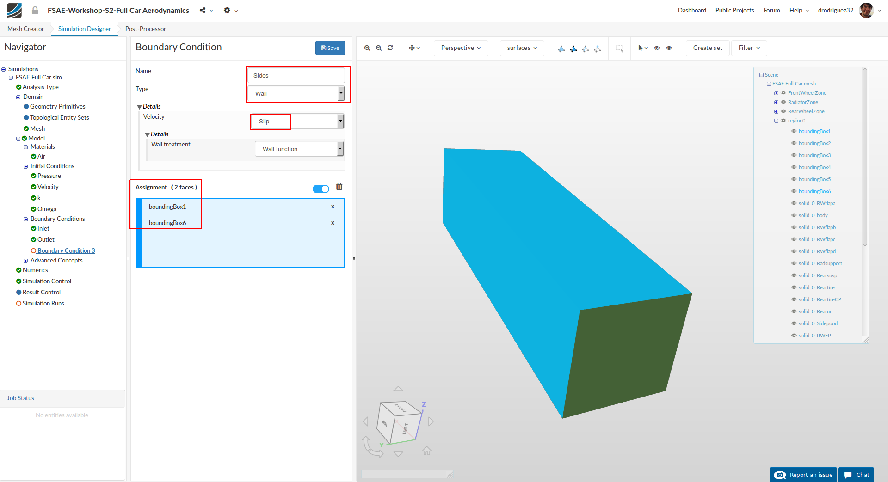This screenshot has height=482, width=888.
Task: Click Report an issue button
Action: (x=803, y=475)
